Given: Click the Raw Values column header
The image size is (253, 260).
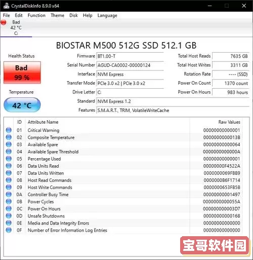Looking at the screenshot, I should [229, 122].
